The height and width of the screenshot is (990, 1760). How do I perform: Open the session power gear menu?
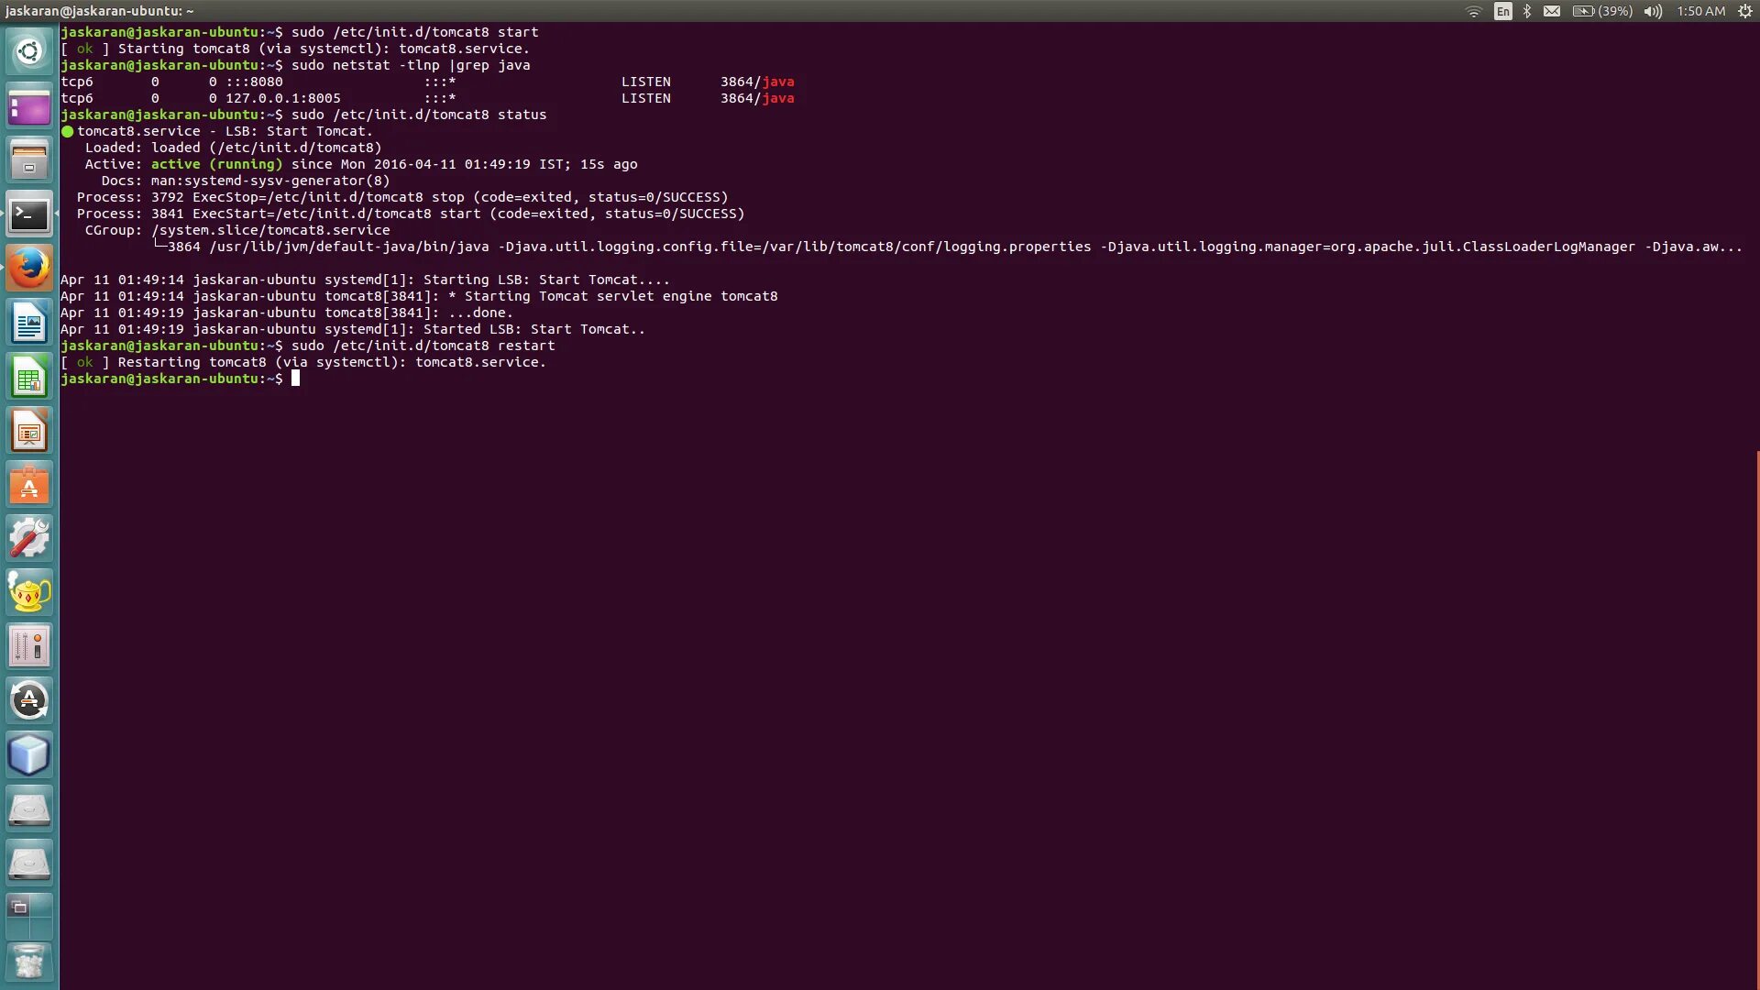(x=1745, y=11)
